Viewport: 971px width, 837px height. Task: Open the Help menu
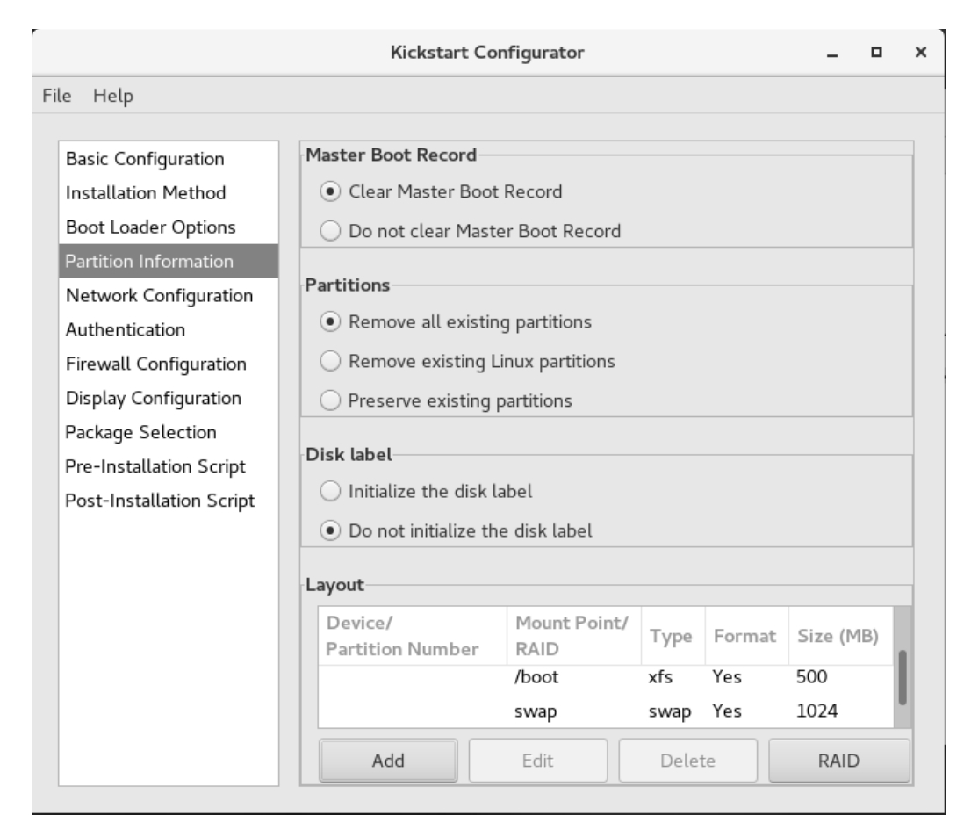[x=110, y=95]
